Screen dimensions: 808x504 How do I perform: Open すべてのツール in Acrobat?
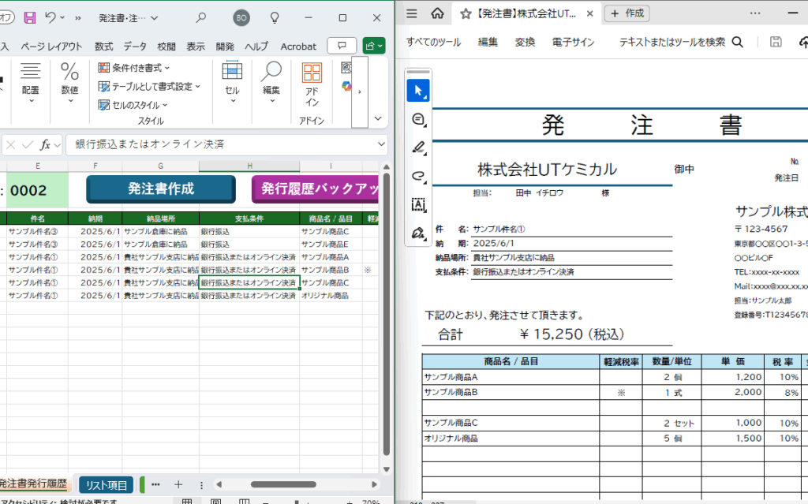pos(433,43)
